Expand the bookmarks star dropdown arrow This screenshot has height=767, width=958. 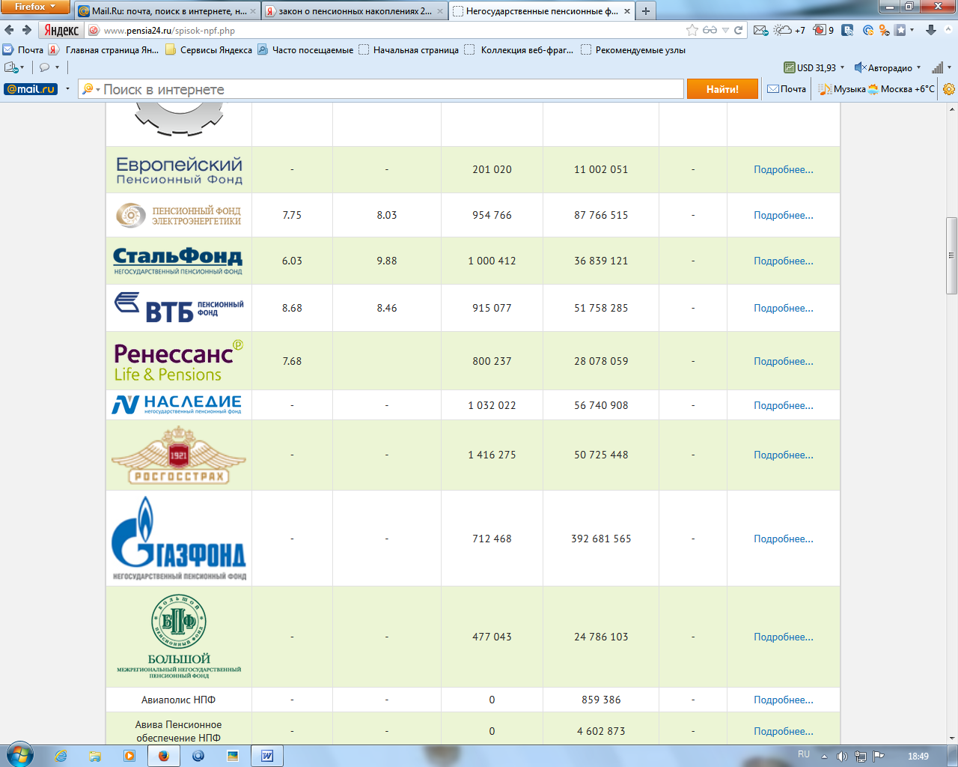click(912, 30)
